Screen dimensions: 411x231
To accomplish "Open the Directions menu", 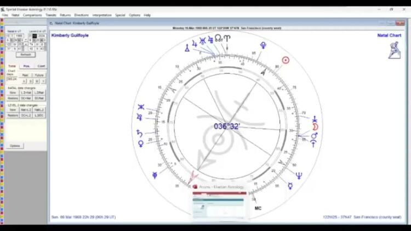I will point(82,15).
